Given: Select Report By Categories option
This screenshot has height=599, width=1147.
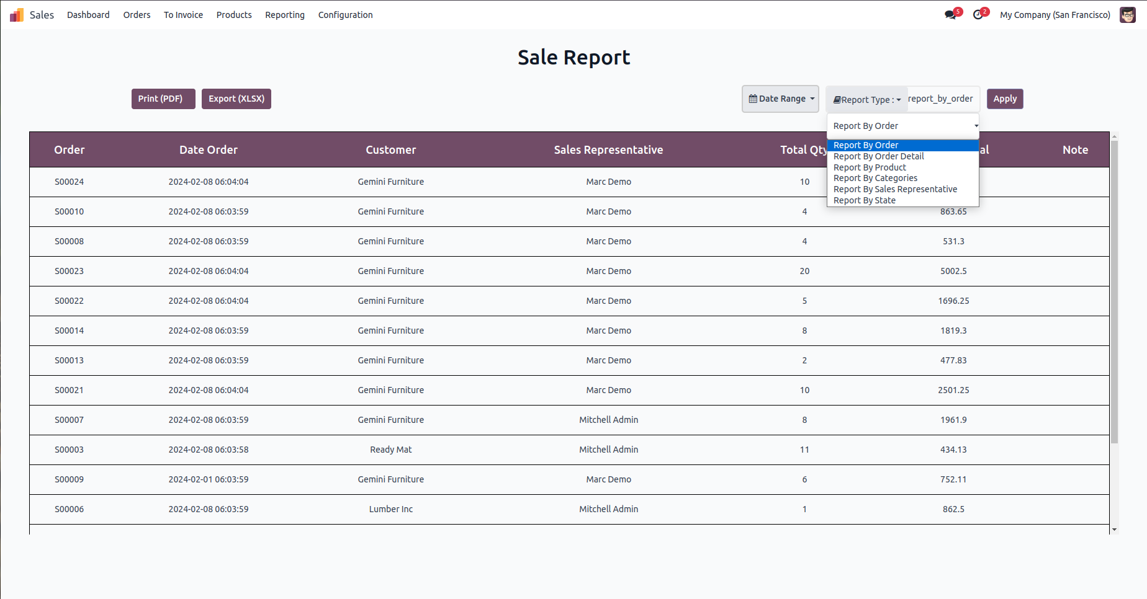Looking at the screenshot, I should click(x=875, y=178).
